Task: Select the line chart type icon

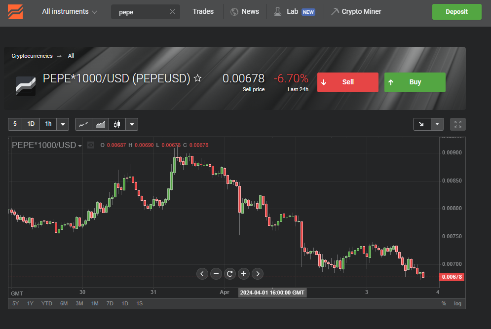Action: coord(83,124)
